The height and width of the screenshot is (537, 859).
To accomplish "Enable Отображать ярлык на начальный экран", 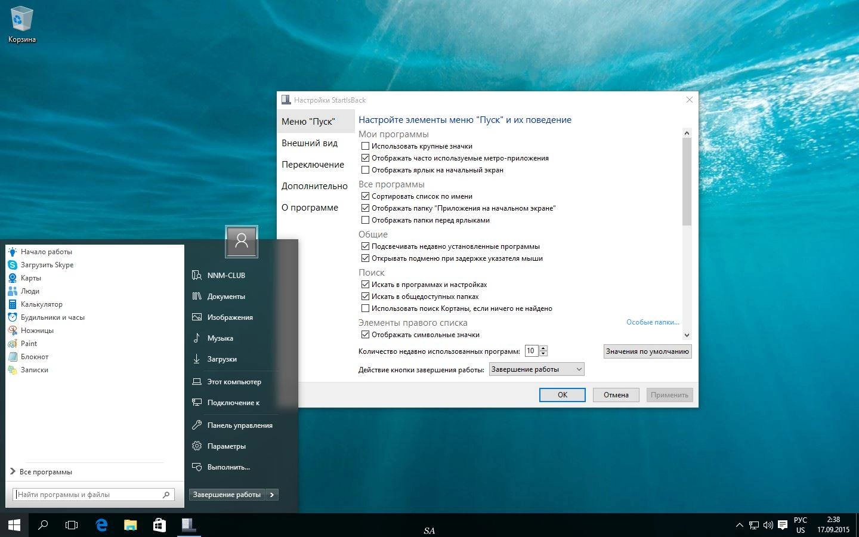I will click(366, 170).
